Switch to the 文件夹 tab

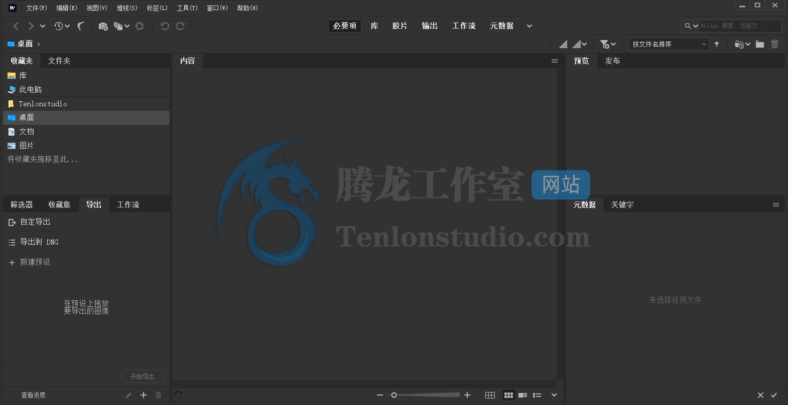click(x=59, y=61)
